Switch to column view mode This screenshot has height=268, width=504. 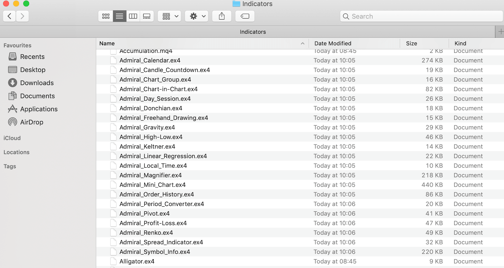point(133,16)
